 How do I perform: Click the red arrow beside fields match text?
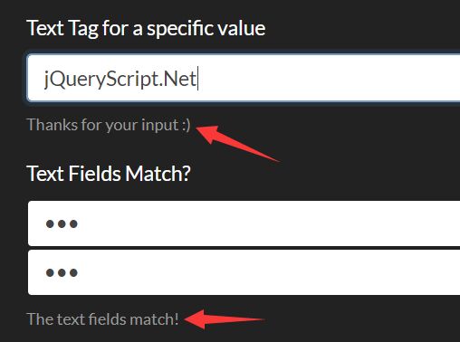point(224,318)
